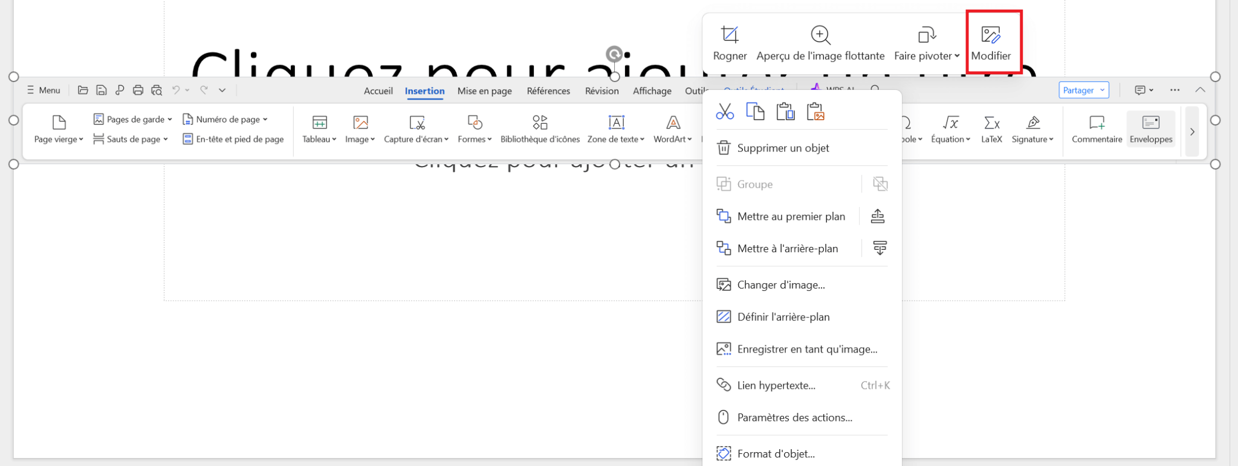1238x466 pixels.
Task: Click the bring-forward icon beside Mettre au premier plan
Action: click(x=878, y=216)
